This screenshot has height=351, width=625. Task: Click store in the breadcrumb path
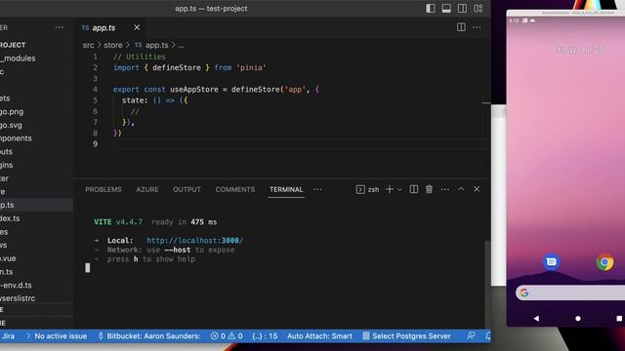pyautogui.click(x=113, y=46)
